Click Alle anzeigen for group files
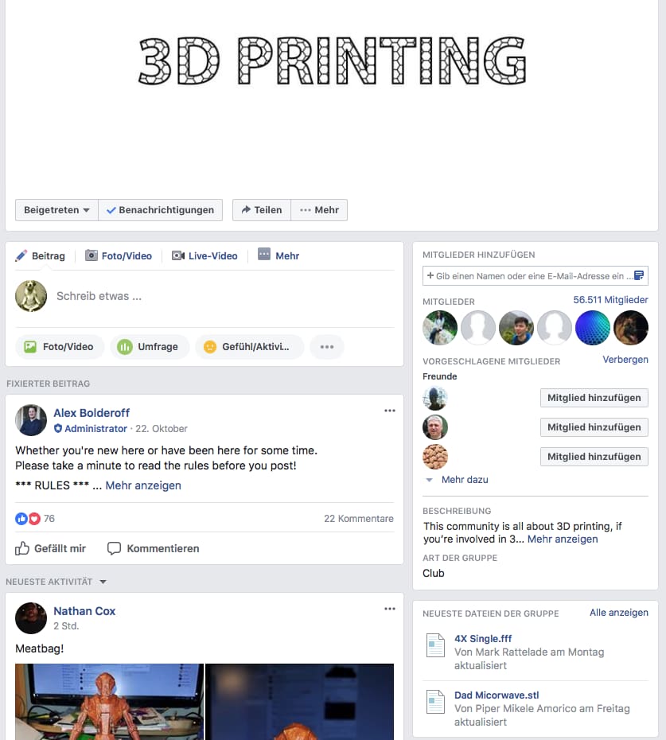666x740 pixels. pyautogui.click(x=619, y=613)
